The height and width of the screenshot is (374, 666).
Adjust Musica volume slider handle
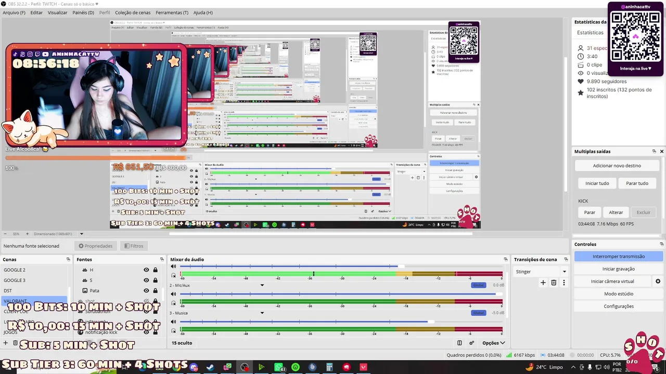pyautogui.click(x=431, y=322)
